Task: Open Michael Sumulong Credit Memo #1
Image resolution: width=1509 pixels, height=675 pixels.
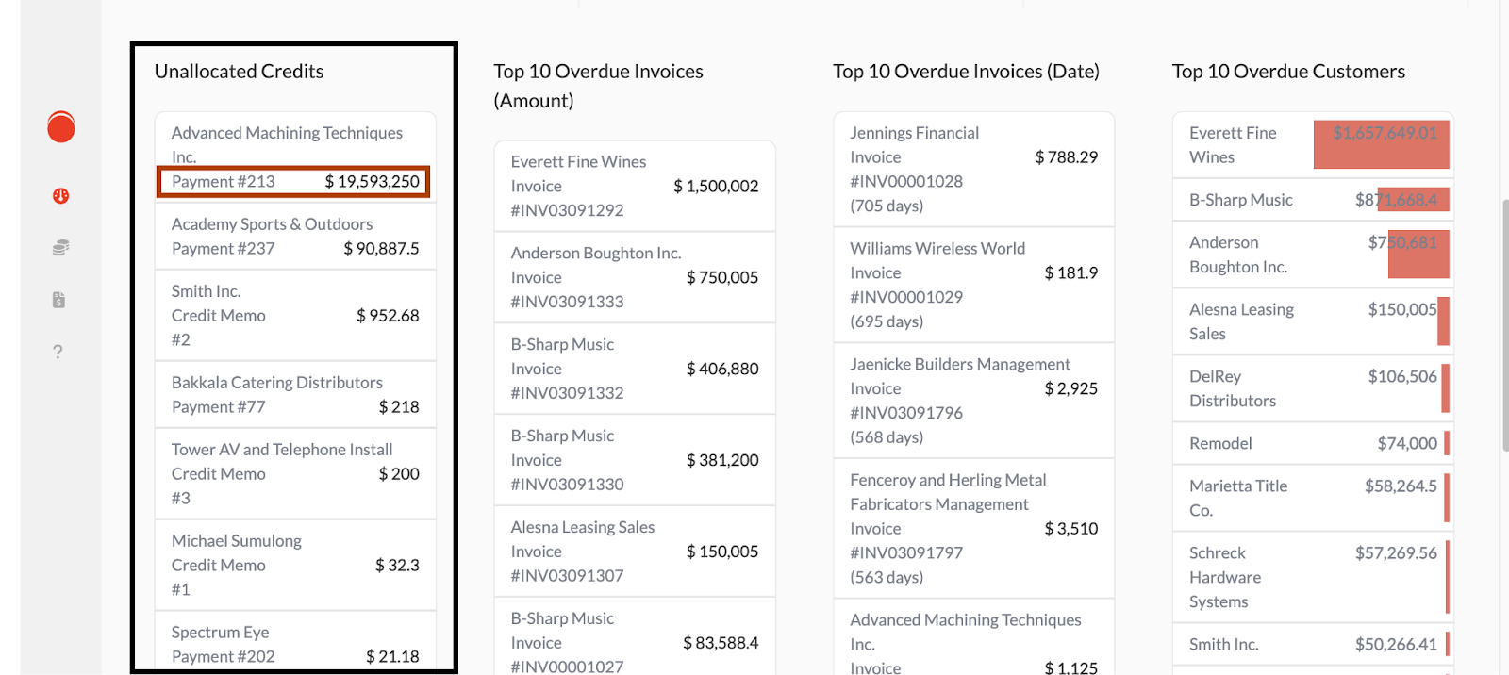Action: pyautogui.click(x=295, y=566)
